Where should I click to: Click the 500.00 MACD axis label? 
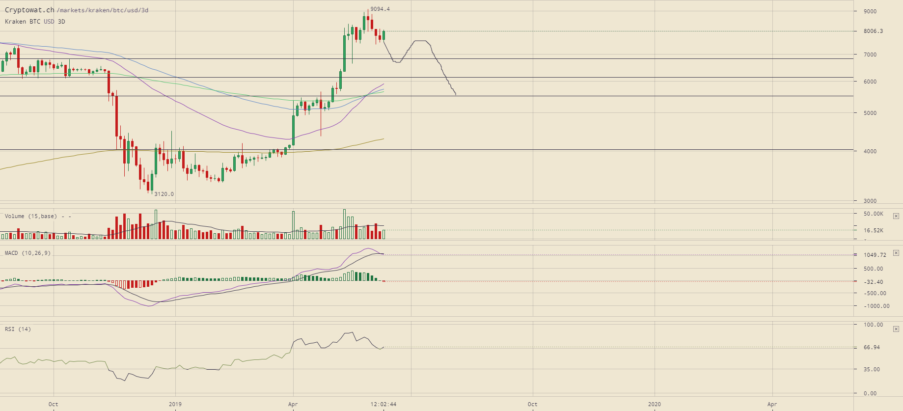874,269
